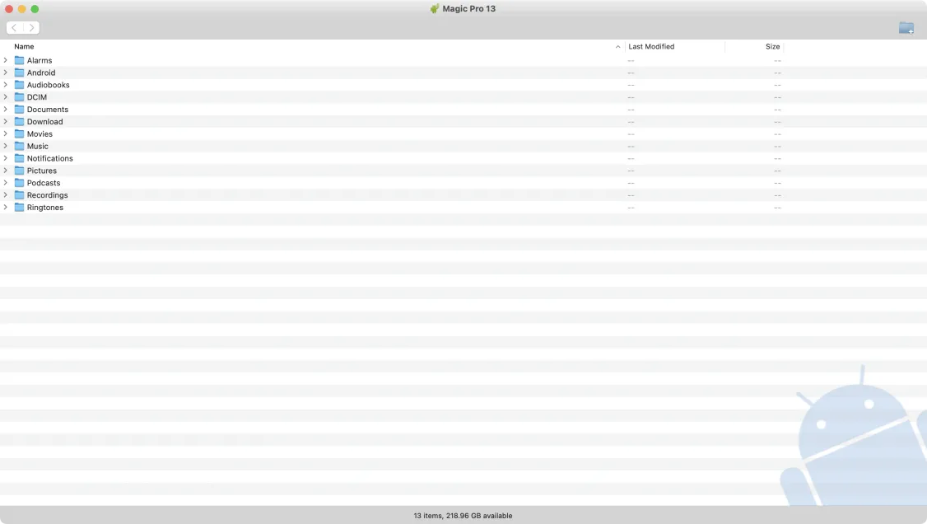Select the Pictures folder icon
927x524 pixels.
[20, 171]
